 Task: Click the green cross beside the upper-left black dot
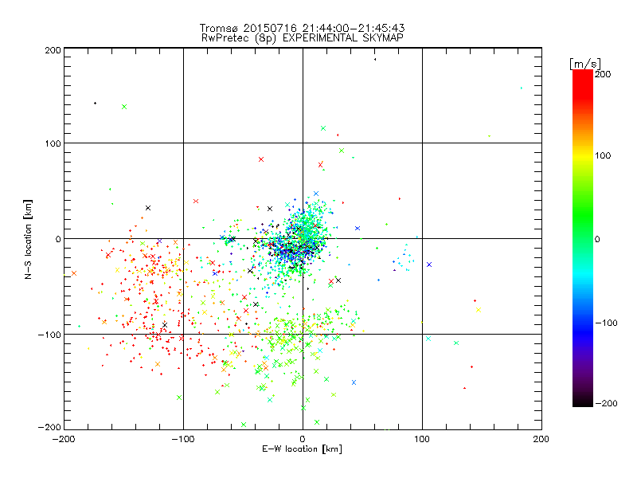pos(124,107)
